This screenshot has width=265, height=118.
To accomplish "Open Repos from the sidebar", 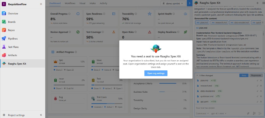I will tap(23, 30).
